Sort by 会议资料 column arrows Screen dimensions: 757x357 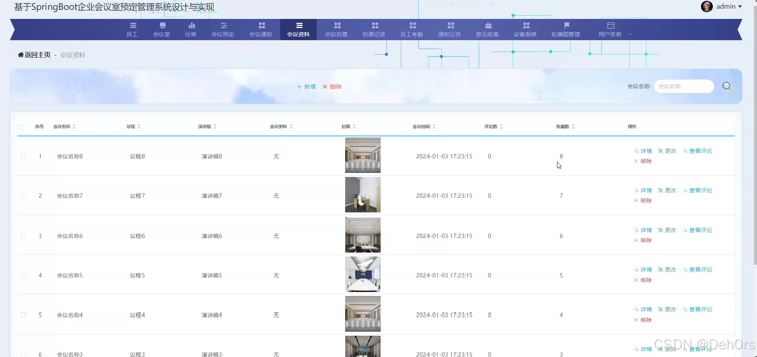pyautogui.click(x=291, y=126)
